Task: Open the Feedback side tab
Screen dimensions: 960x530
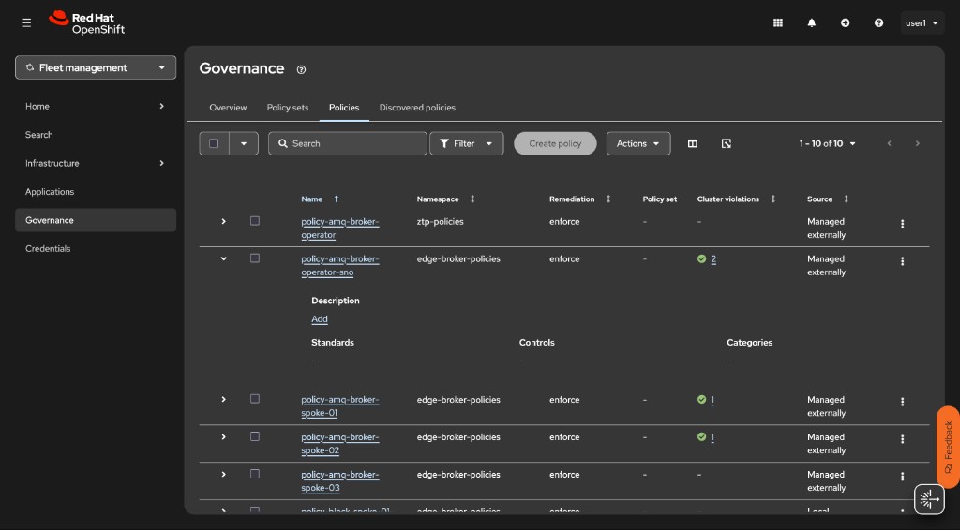Action: click(x=948, y=447)
